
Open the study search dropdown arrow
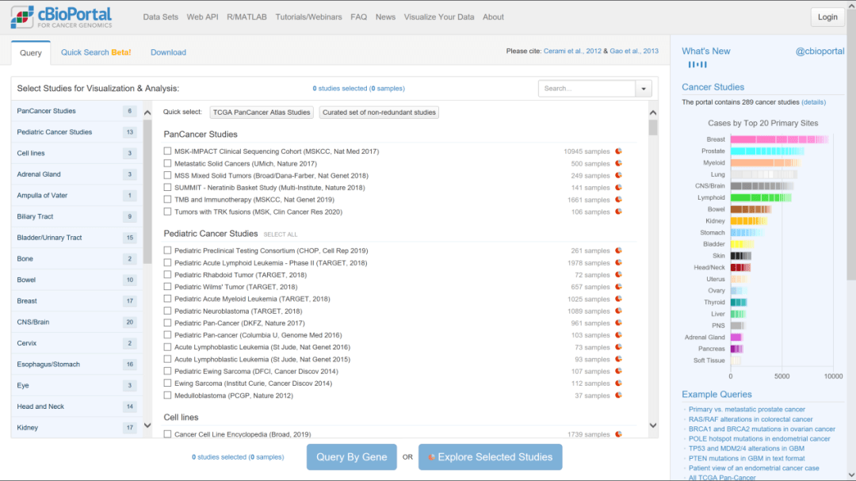(644, 89)
